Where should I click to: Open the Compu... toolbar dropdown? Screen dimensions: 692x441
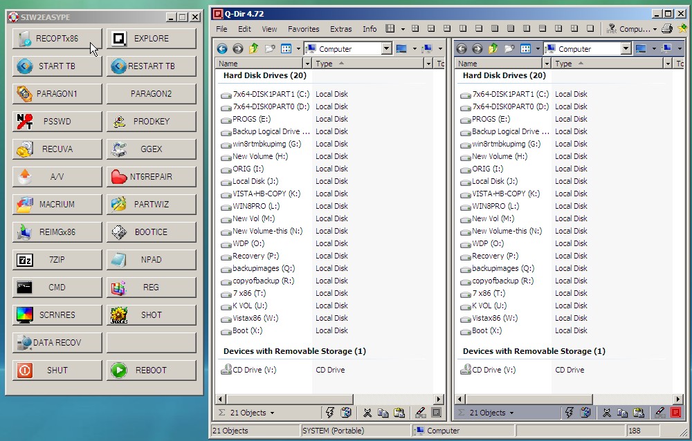(x=655, y=29)
